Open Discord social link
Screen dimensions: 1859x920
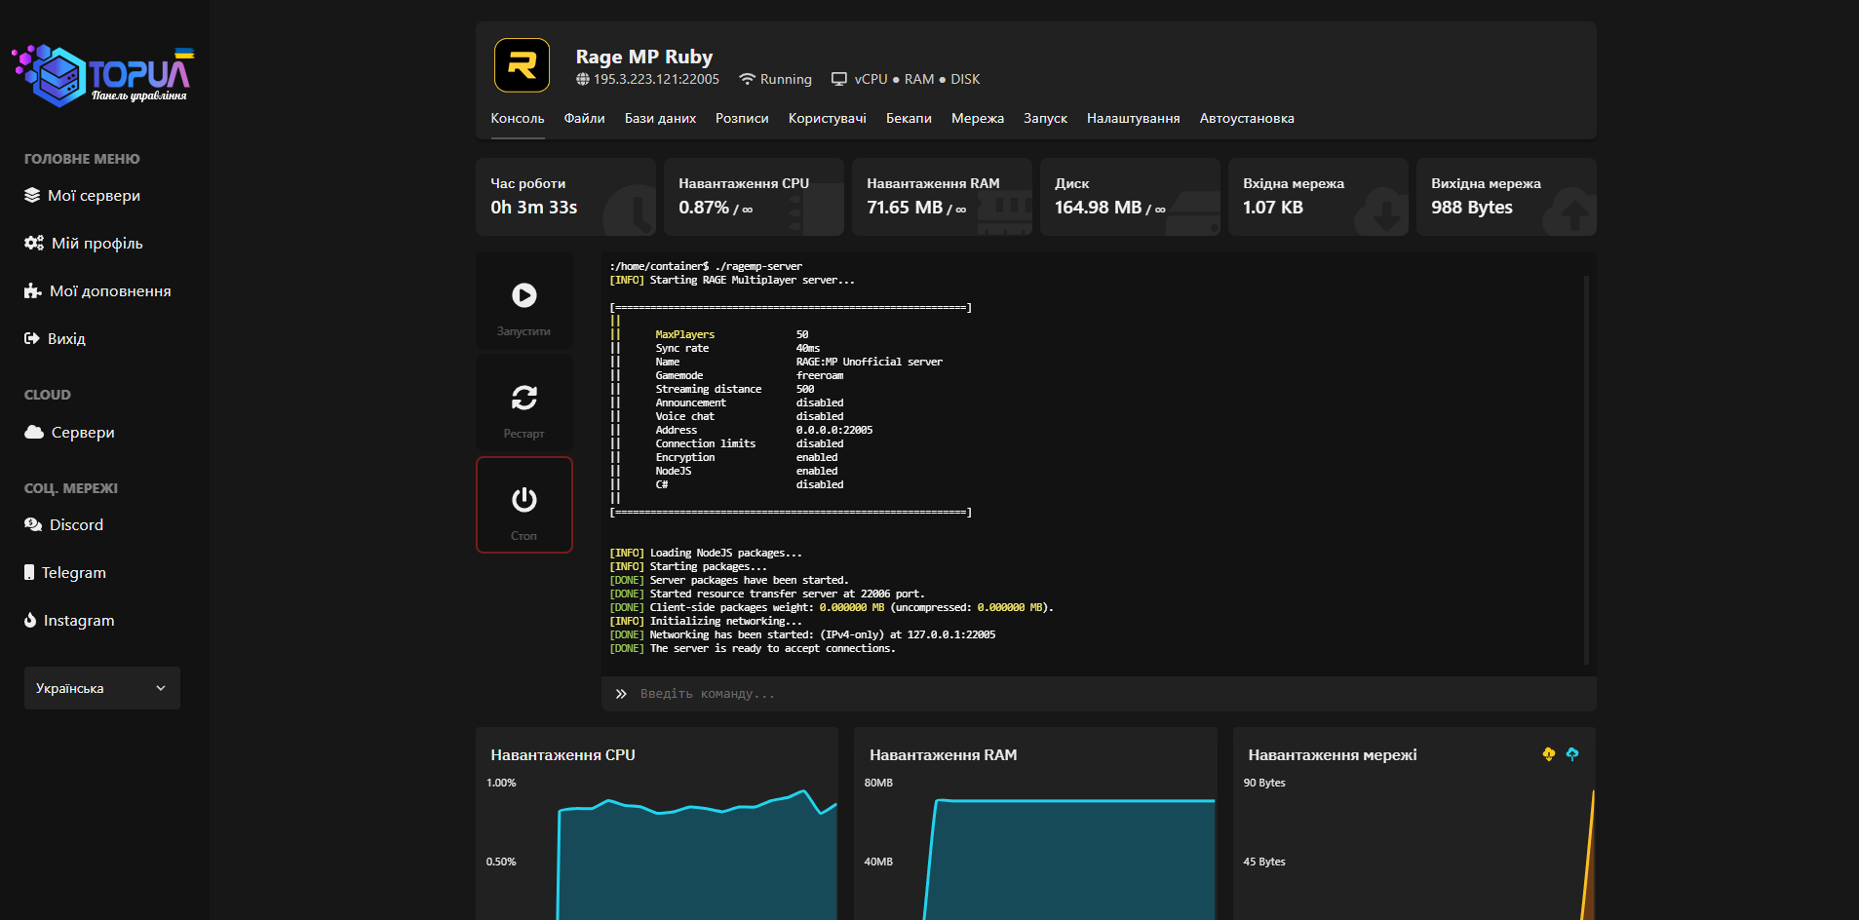[x=76, y=525]
